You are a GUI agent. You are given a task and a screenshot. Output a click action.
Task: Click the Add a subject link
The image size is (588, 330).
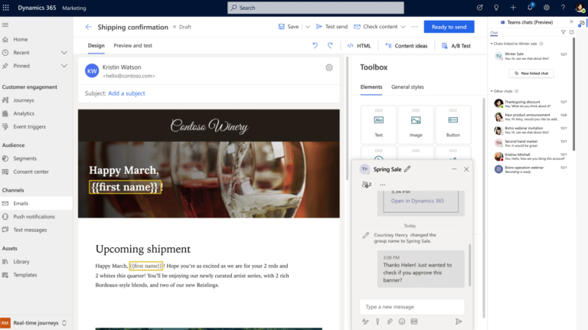coord(126,93)
